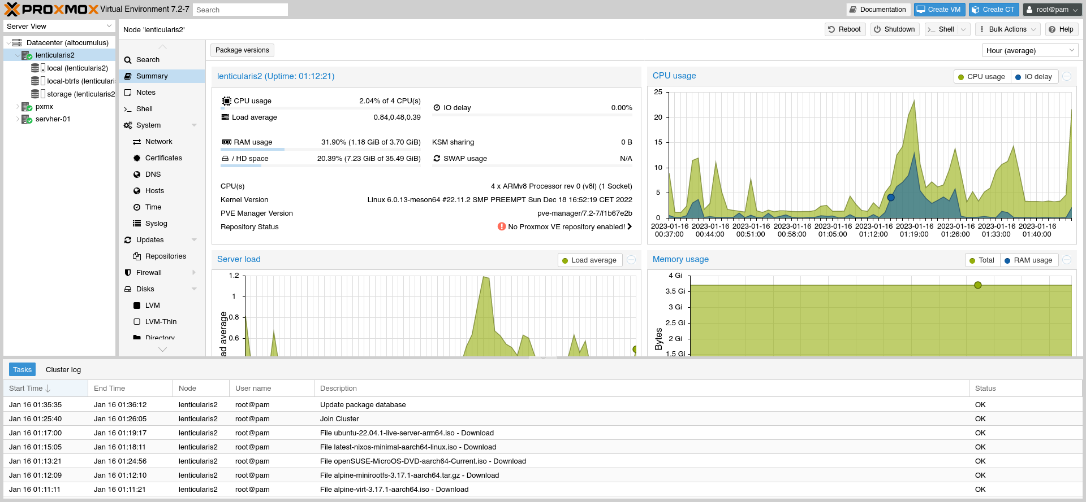1086x502 pixels.
Task: Click the DNS globe icon
Action: click(x=137, y=174)
